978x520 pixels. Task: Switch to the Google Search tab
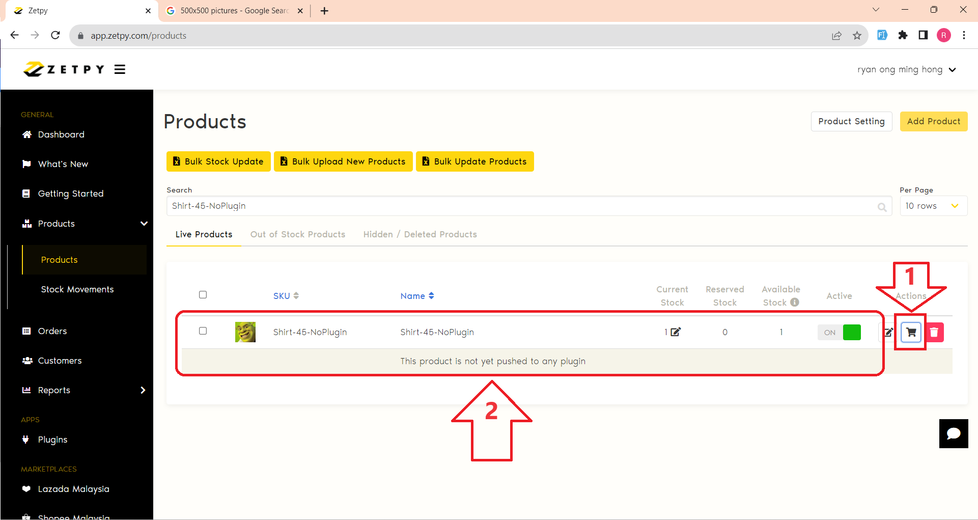[233, 11]
